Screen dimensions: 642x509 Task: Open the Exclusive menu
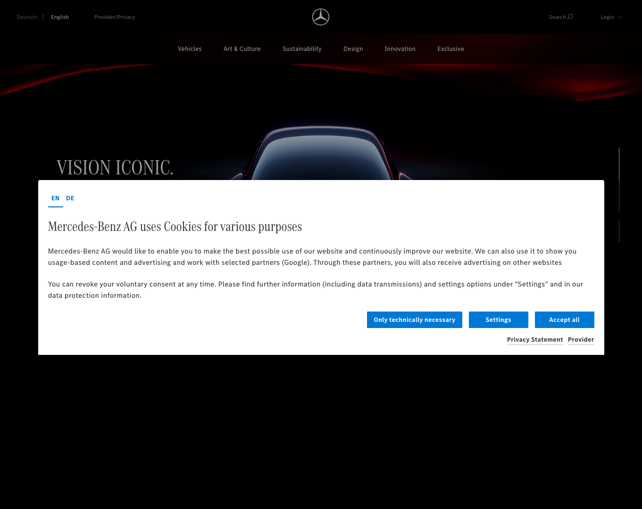point(450,49)
